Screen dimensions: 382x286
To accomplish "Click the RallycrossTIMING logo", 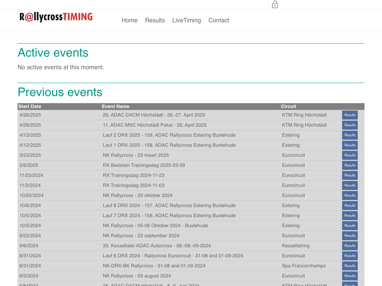I will [x=56, y=17].
